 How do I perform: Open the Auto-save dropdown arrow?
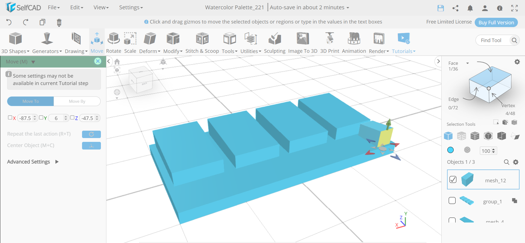point(348,8)
